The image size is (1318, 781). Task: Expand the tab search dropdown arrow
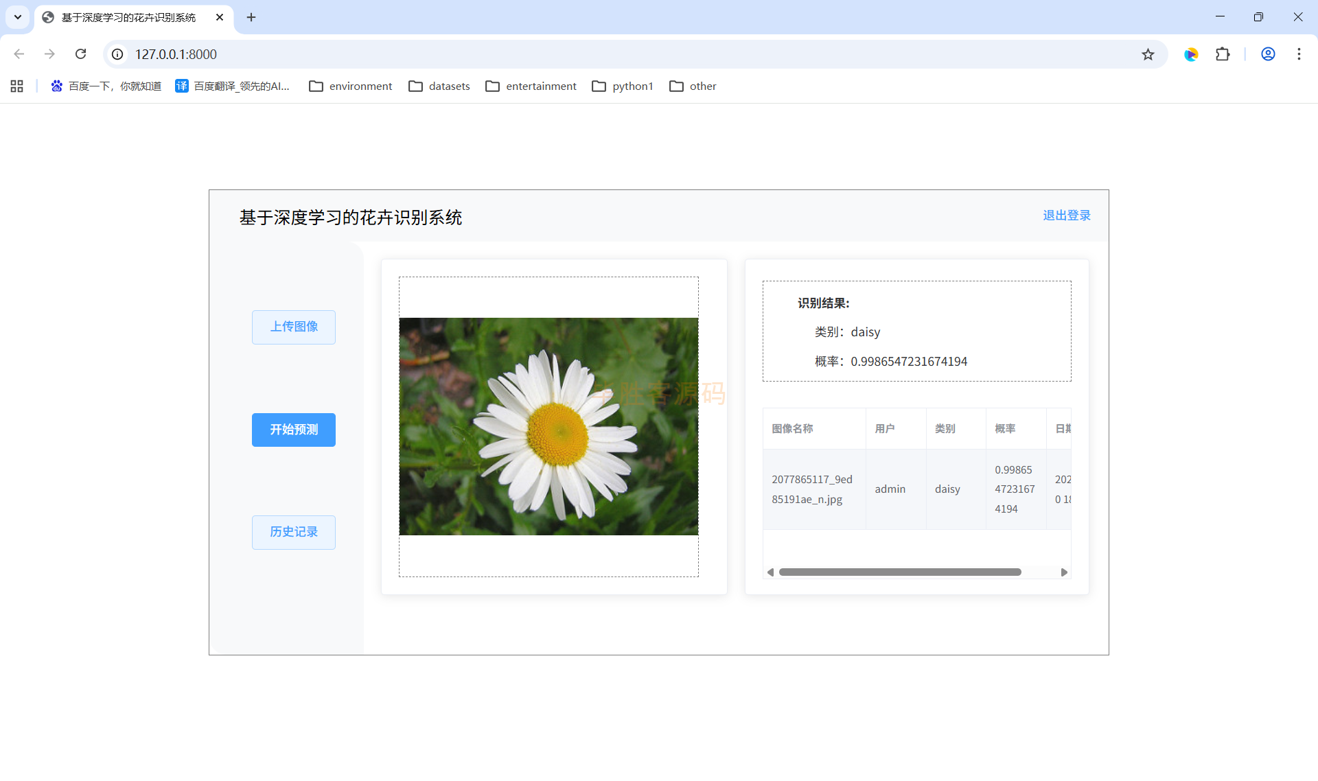(x=18, y=17)
